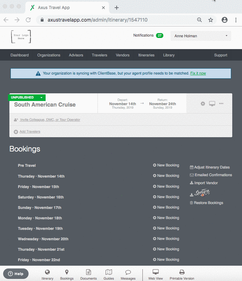Open Documents icon in bottom bar
The height and width of the screenshot is (281, 242).
coord(88,272)
